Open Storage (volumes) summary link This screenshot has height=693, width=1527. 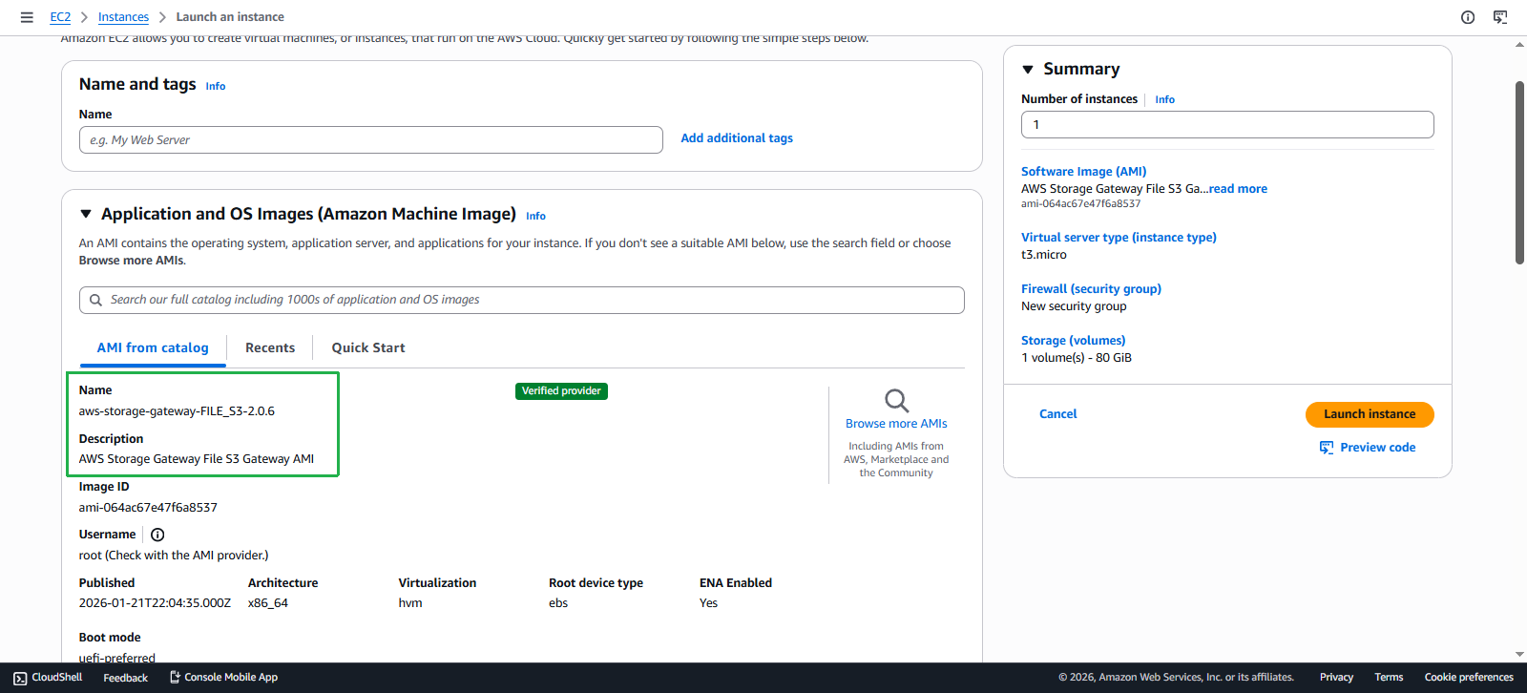[1074, 341]
